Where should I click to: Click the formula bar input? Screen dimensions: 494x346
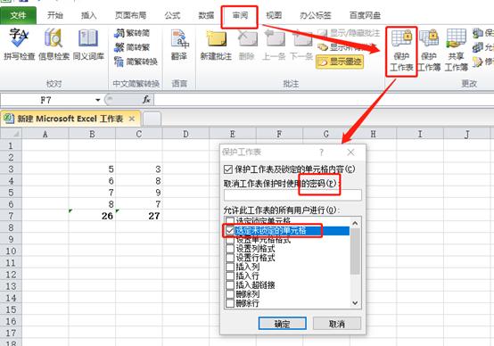[324, 100]
